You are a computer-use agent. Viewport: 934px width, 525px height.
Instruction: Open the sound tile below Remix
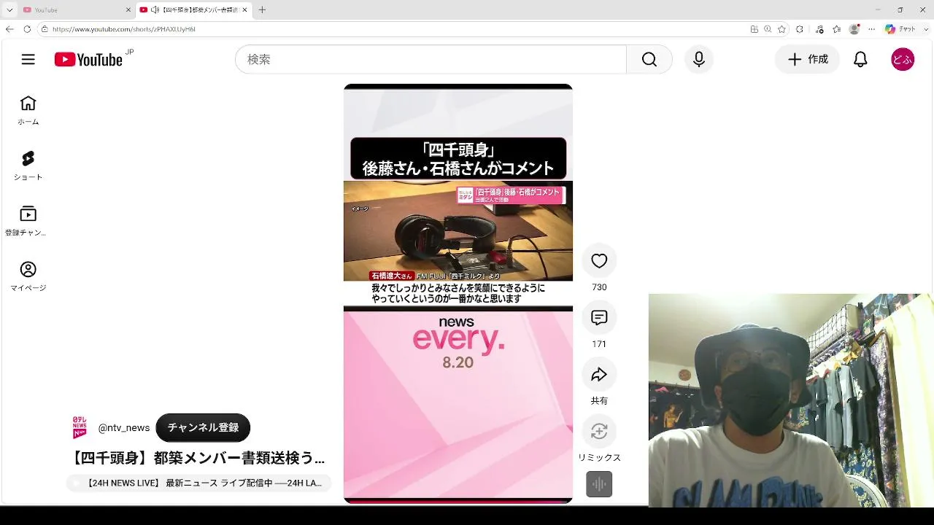click(599, 484)
